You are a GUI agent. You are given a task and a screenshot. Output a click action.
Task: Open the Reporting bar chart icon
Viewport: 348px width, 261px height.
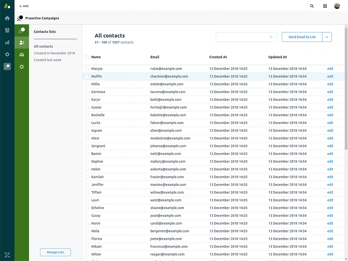point(7,42)
